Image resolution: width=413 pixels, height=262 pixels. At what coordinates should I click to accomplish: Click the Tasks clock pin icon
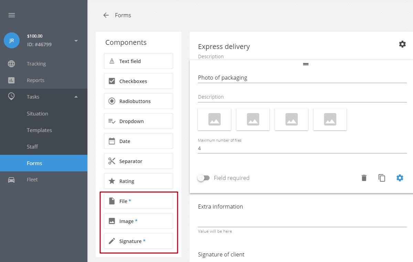[12, 97]
